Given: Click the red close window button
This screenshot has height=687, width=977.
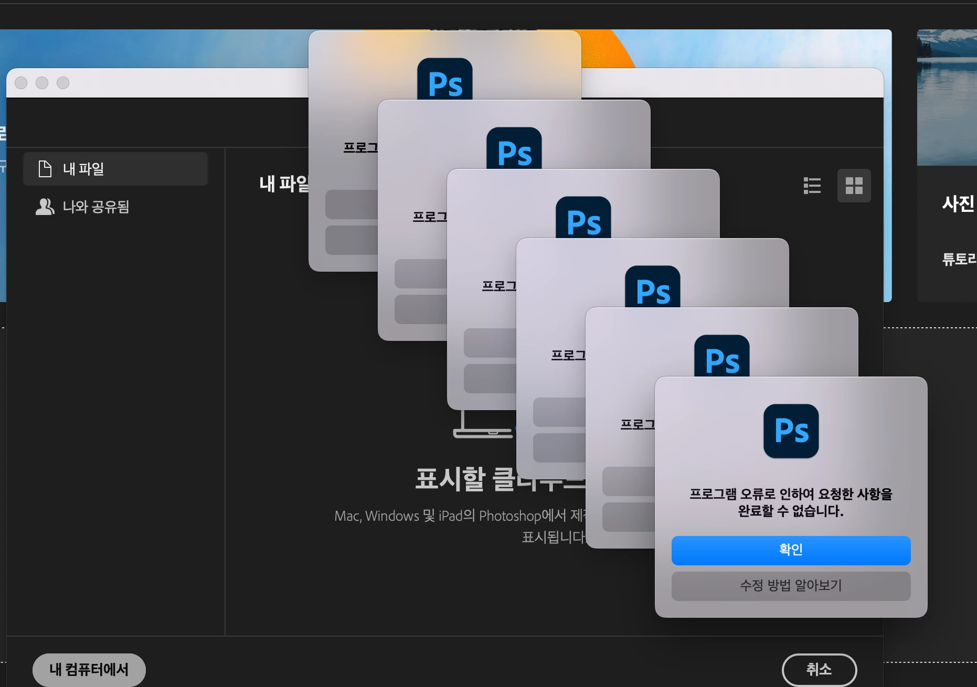Looking at the screenshot, I should click(x=21, y=83).
